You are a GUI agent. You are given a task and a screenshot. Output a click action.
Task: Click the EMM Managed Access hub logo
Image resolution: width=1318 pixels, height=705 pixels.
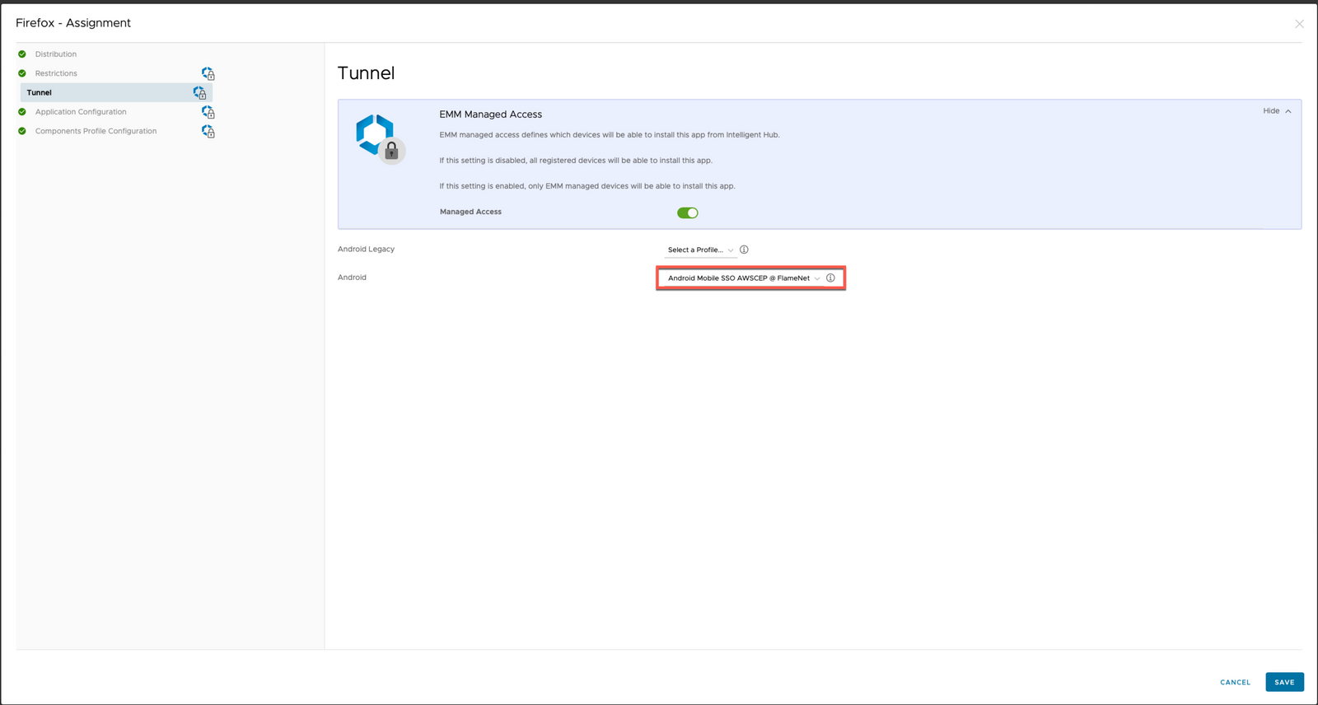380,138
